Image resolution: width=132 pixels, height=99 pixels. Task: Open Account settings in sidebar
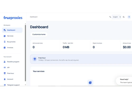point(12,79)
